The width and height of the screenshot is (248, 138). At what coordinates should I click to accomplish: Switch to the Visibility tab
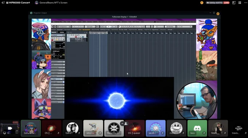(62, 32)
